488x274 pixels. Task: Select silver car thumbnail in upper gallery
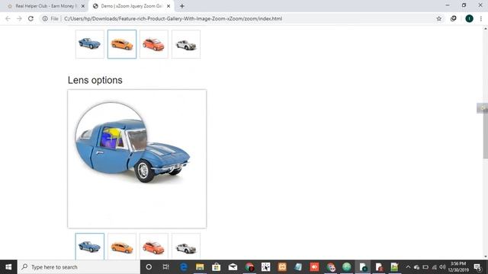pyautogui.click(x=186, y=44)
